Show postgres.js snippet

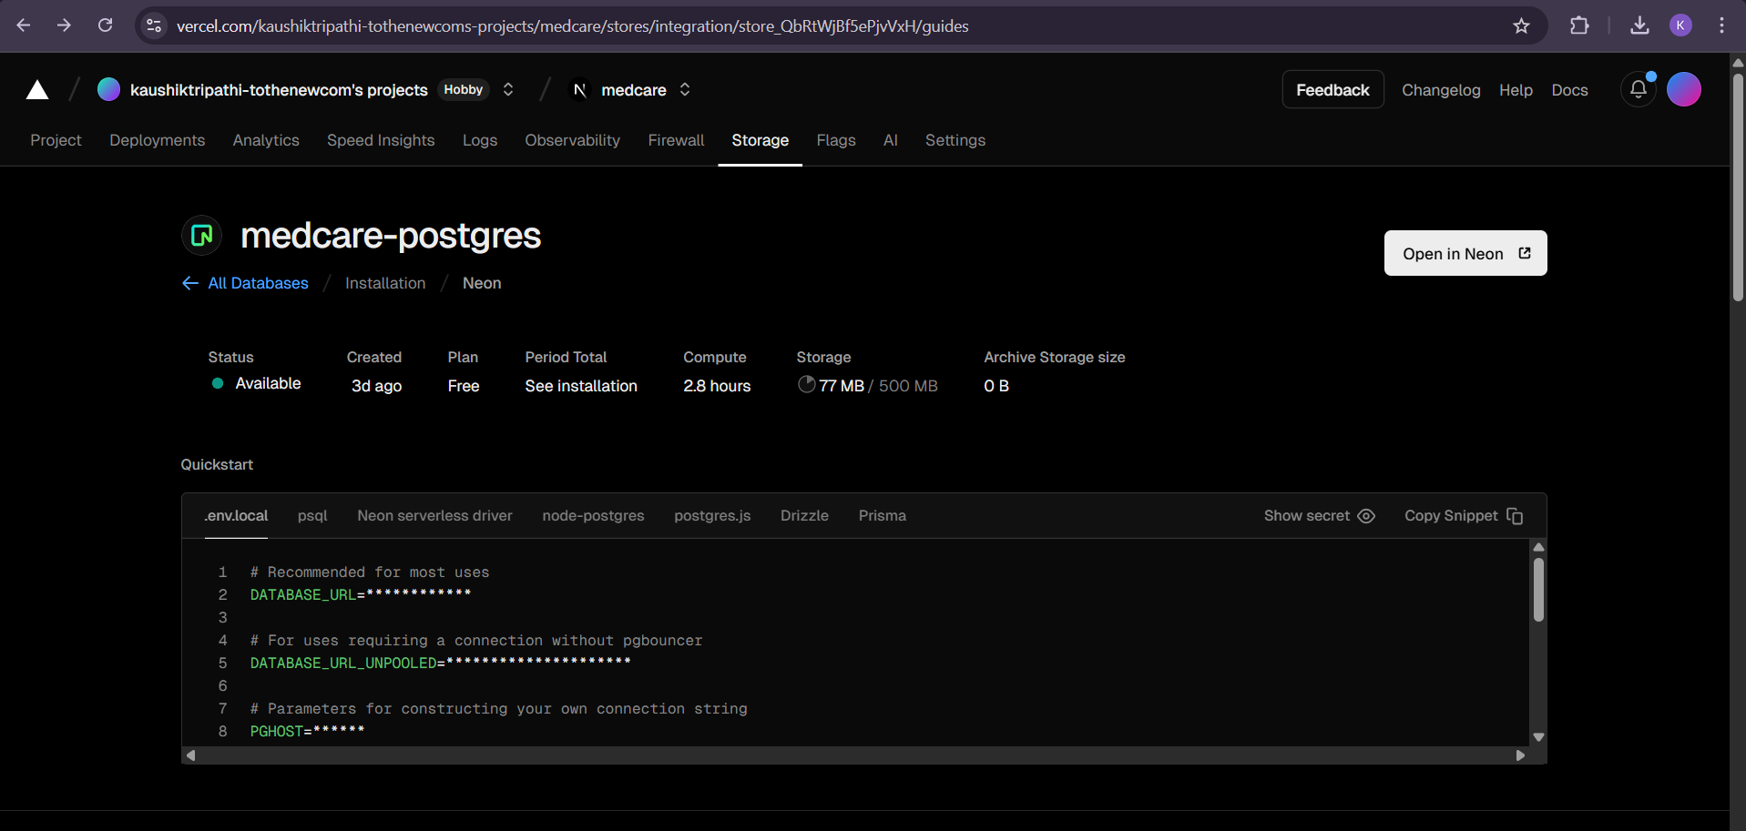[x=712, y=516]
